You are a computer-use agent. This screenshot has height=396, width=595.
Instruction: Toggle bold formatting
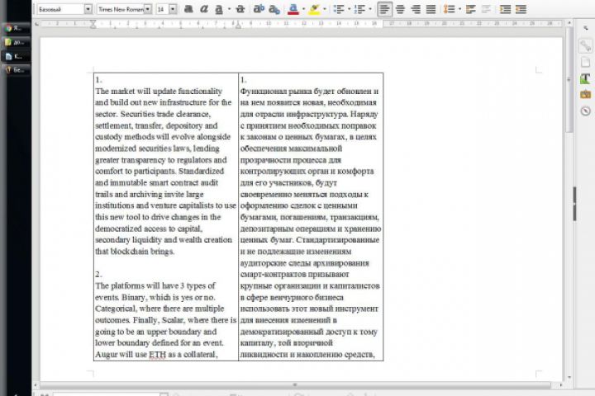(188, 9)
